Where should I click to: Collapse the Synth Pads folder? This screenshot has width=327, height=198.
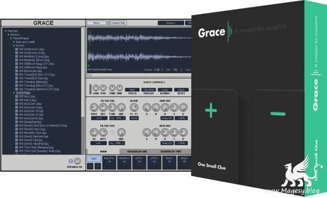[14, 93]
